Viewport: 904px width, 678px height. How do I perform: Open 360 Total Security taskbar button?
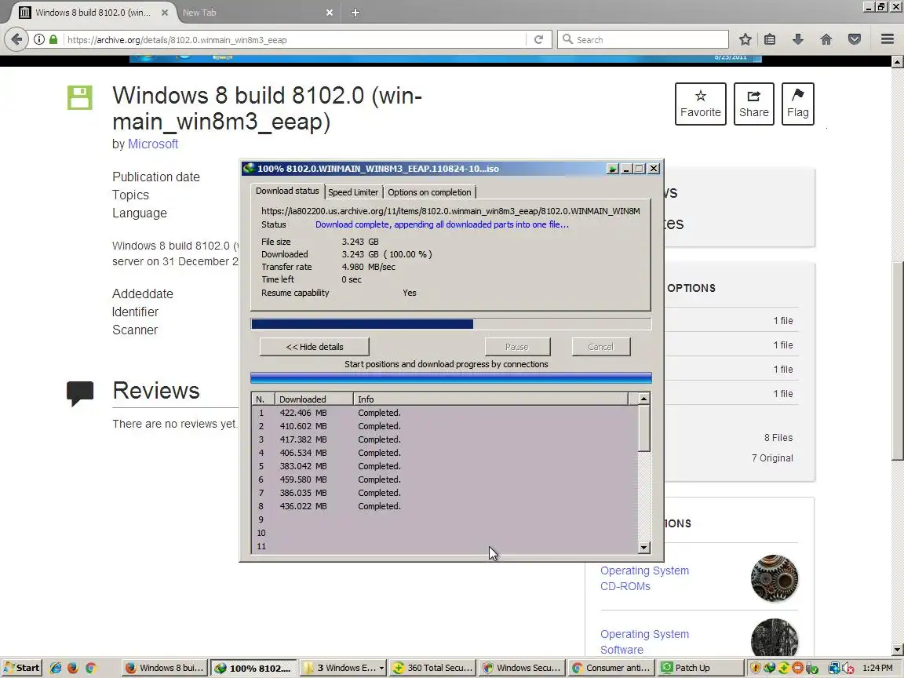[x=432, y=668]
